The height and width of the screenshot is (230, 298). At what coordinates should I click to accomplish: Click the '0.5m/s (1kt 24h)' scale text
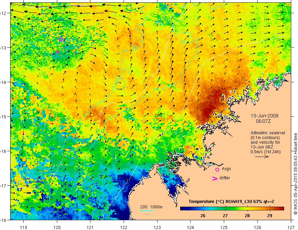pos(265,152)
